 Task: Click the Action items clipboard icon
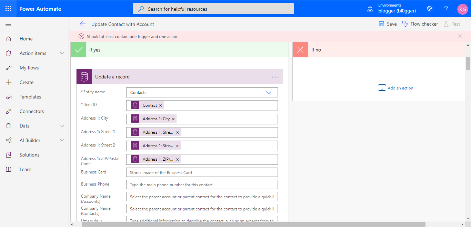tap(9, 53)
